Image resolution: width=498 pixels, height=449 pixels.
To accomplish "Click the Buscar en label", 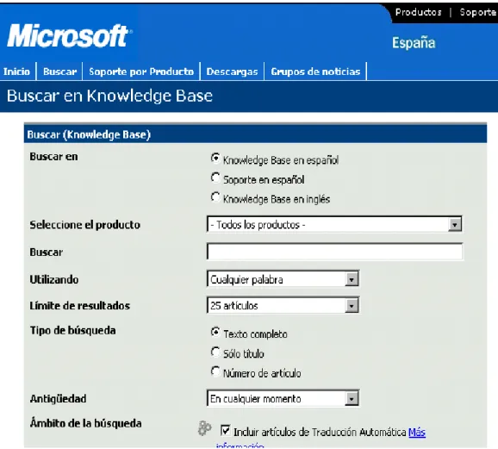I will coord(53,156).
